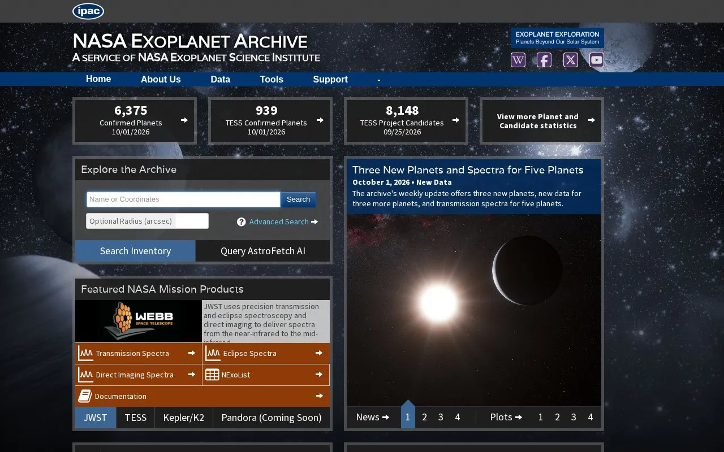
Task: Go to plots slide 2
Action: click(557, 417)
